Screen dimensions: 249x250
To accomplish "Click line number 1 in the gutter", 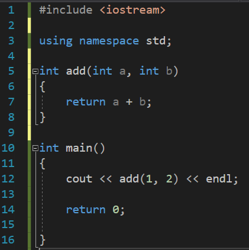I will (x=11, y=10).
